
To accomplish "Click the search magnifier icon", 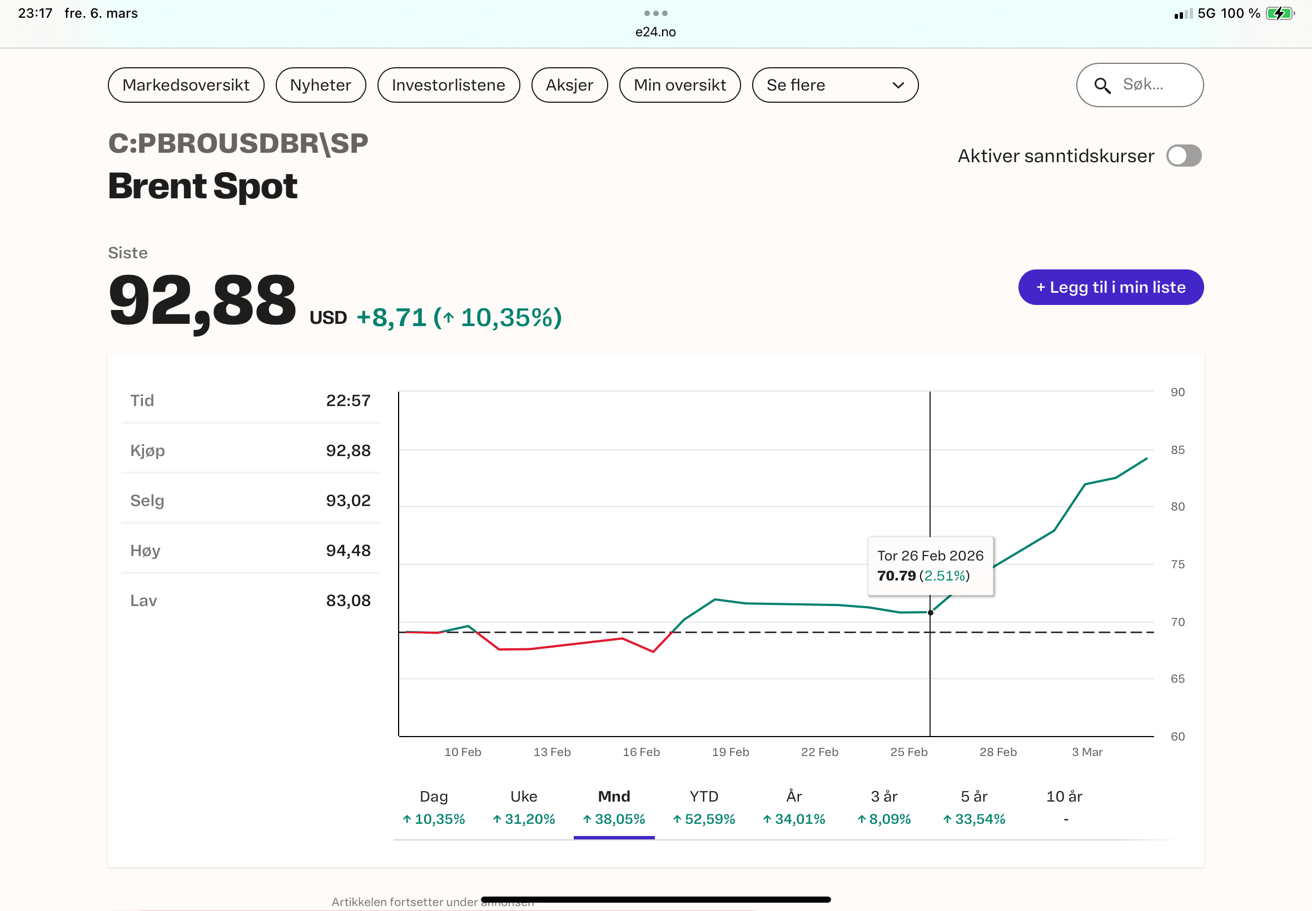I will coord(1102,86).
